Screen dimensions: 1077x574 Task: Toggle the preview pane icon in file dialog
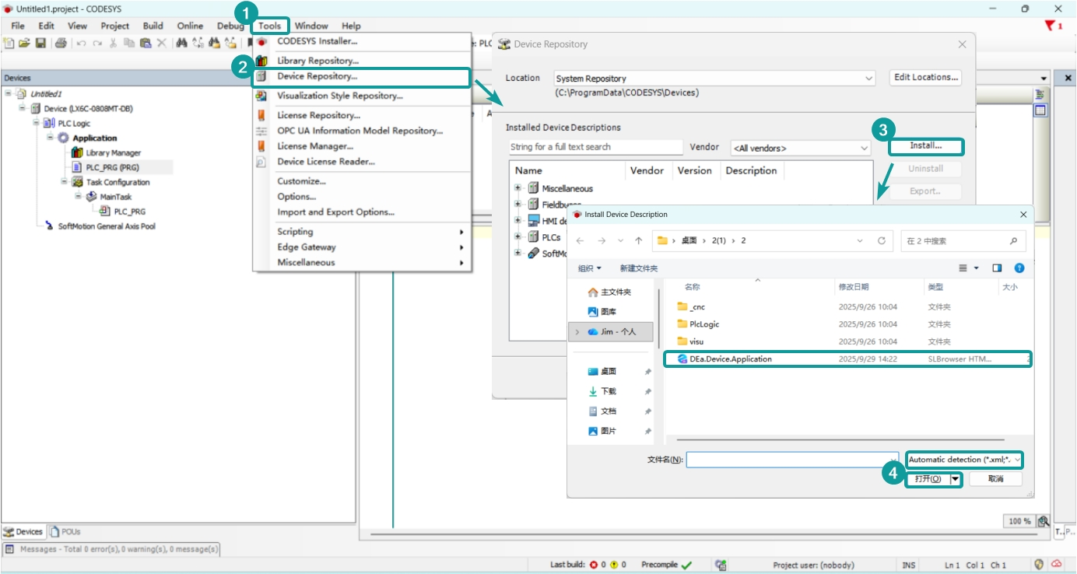(998, 268)
